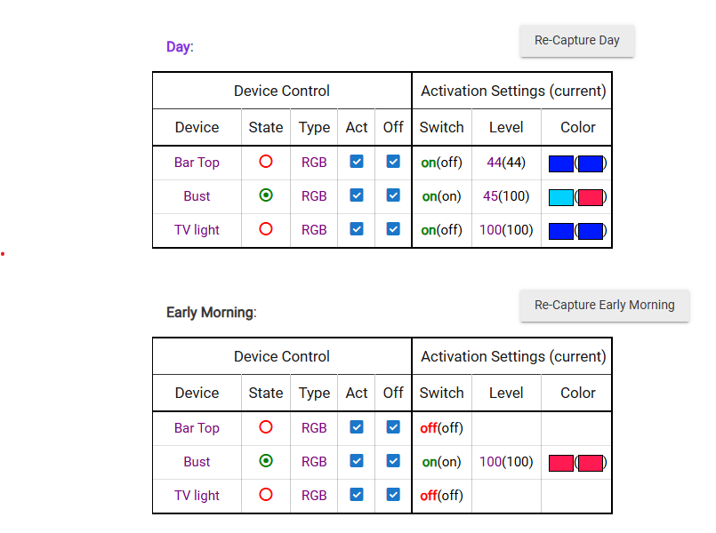Toggle TV light state icon in Day table
The width and height of the screenshot is (716, 533).
[265, 229]
